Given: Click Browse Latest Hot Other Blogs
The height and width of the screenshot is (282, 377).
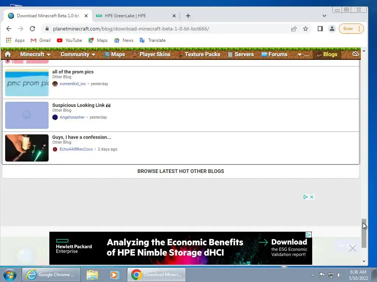Looking at the screenshot, I should pos(180,171).
